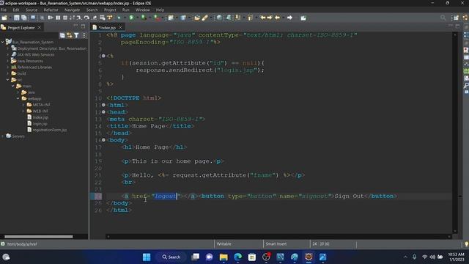
Task: Toggle the fold marker on line 11 html
Action: [x=103, y=105]
